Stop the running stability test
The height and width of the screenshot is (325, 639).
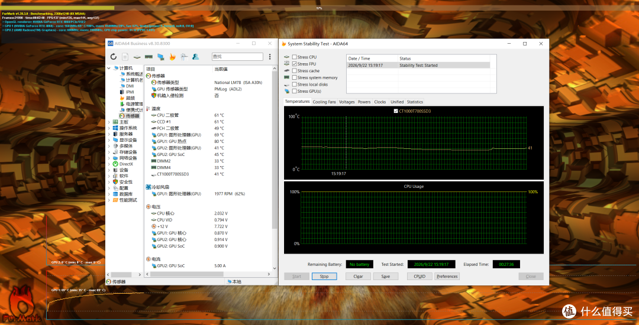(x=324, y=276)
